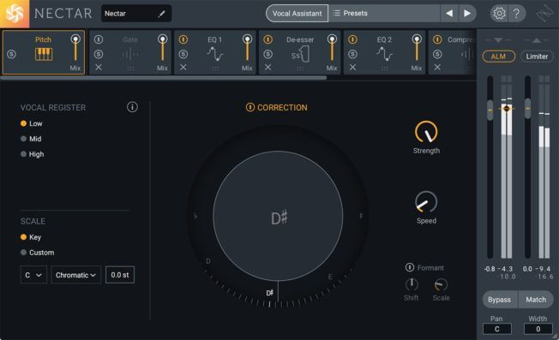Show Vocal Register info icon
Viewport: 559px width, 340px height.
[x=132, y=107]
